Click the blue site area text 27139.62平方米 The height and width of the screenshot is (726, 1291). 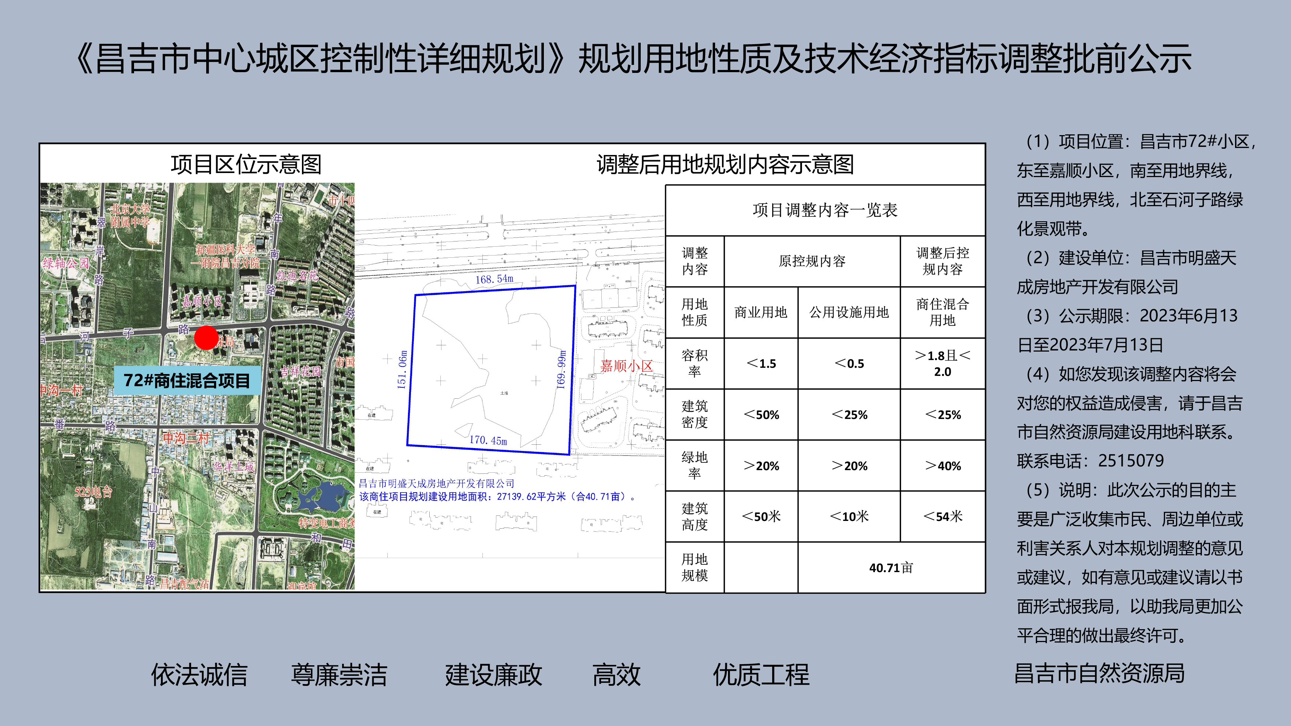(x=531, y=497)
